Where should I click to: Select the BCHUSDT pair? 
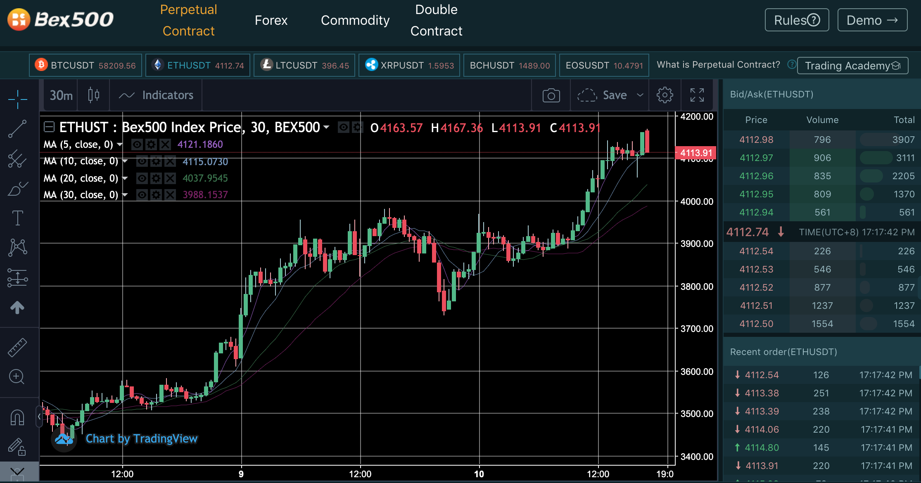coord(510,65)
